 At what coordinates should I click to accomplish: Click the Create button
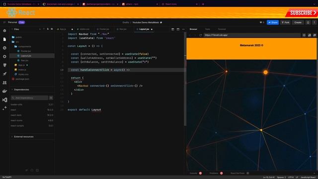click(298, 22)
